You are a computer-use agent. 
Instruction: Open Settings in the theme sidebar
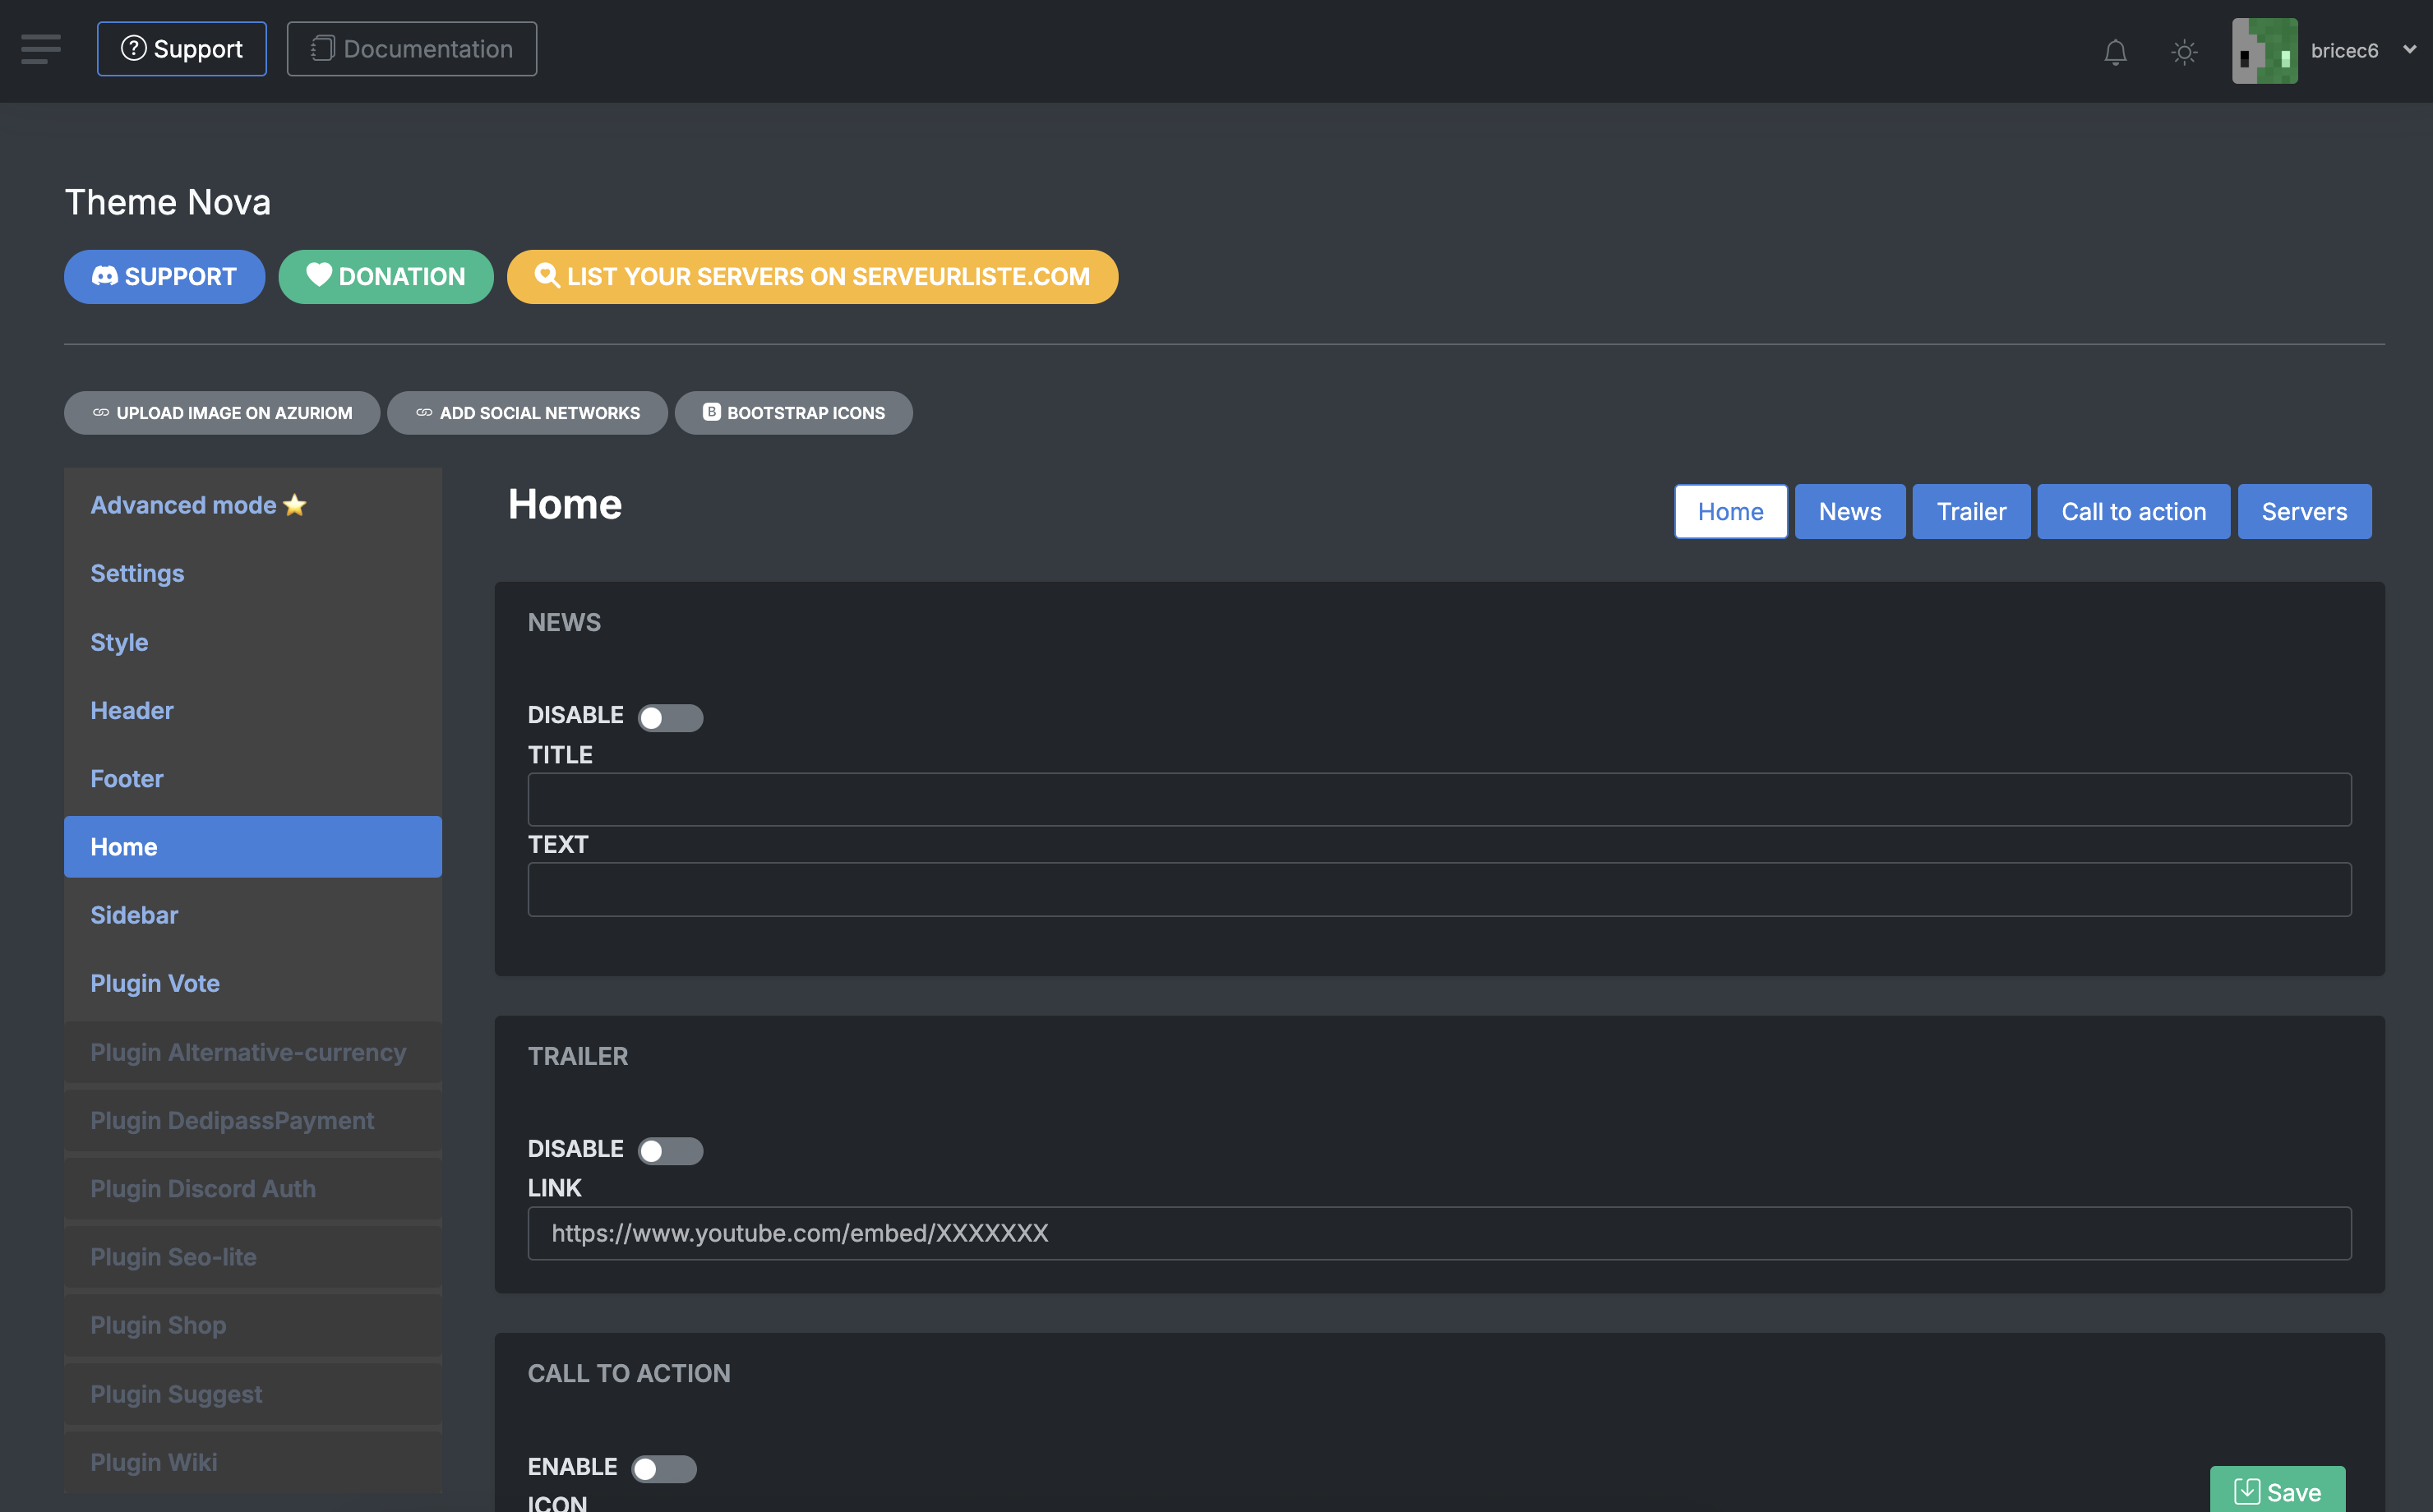[x=253, y=573]
